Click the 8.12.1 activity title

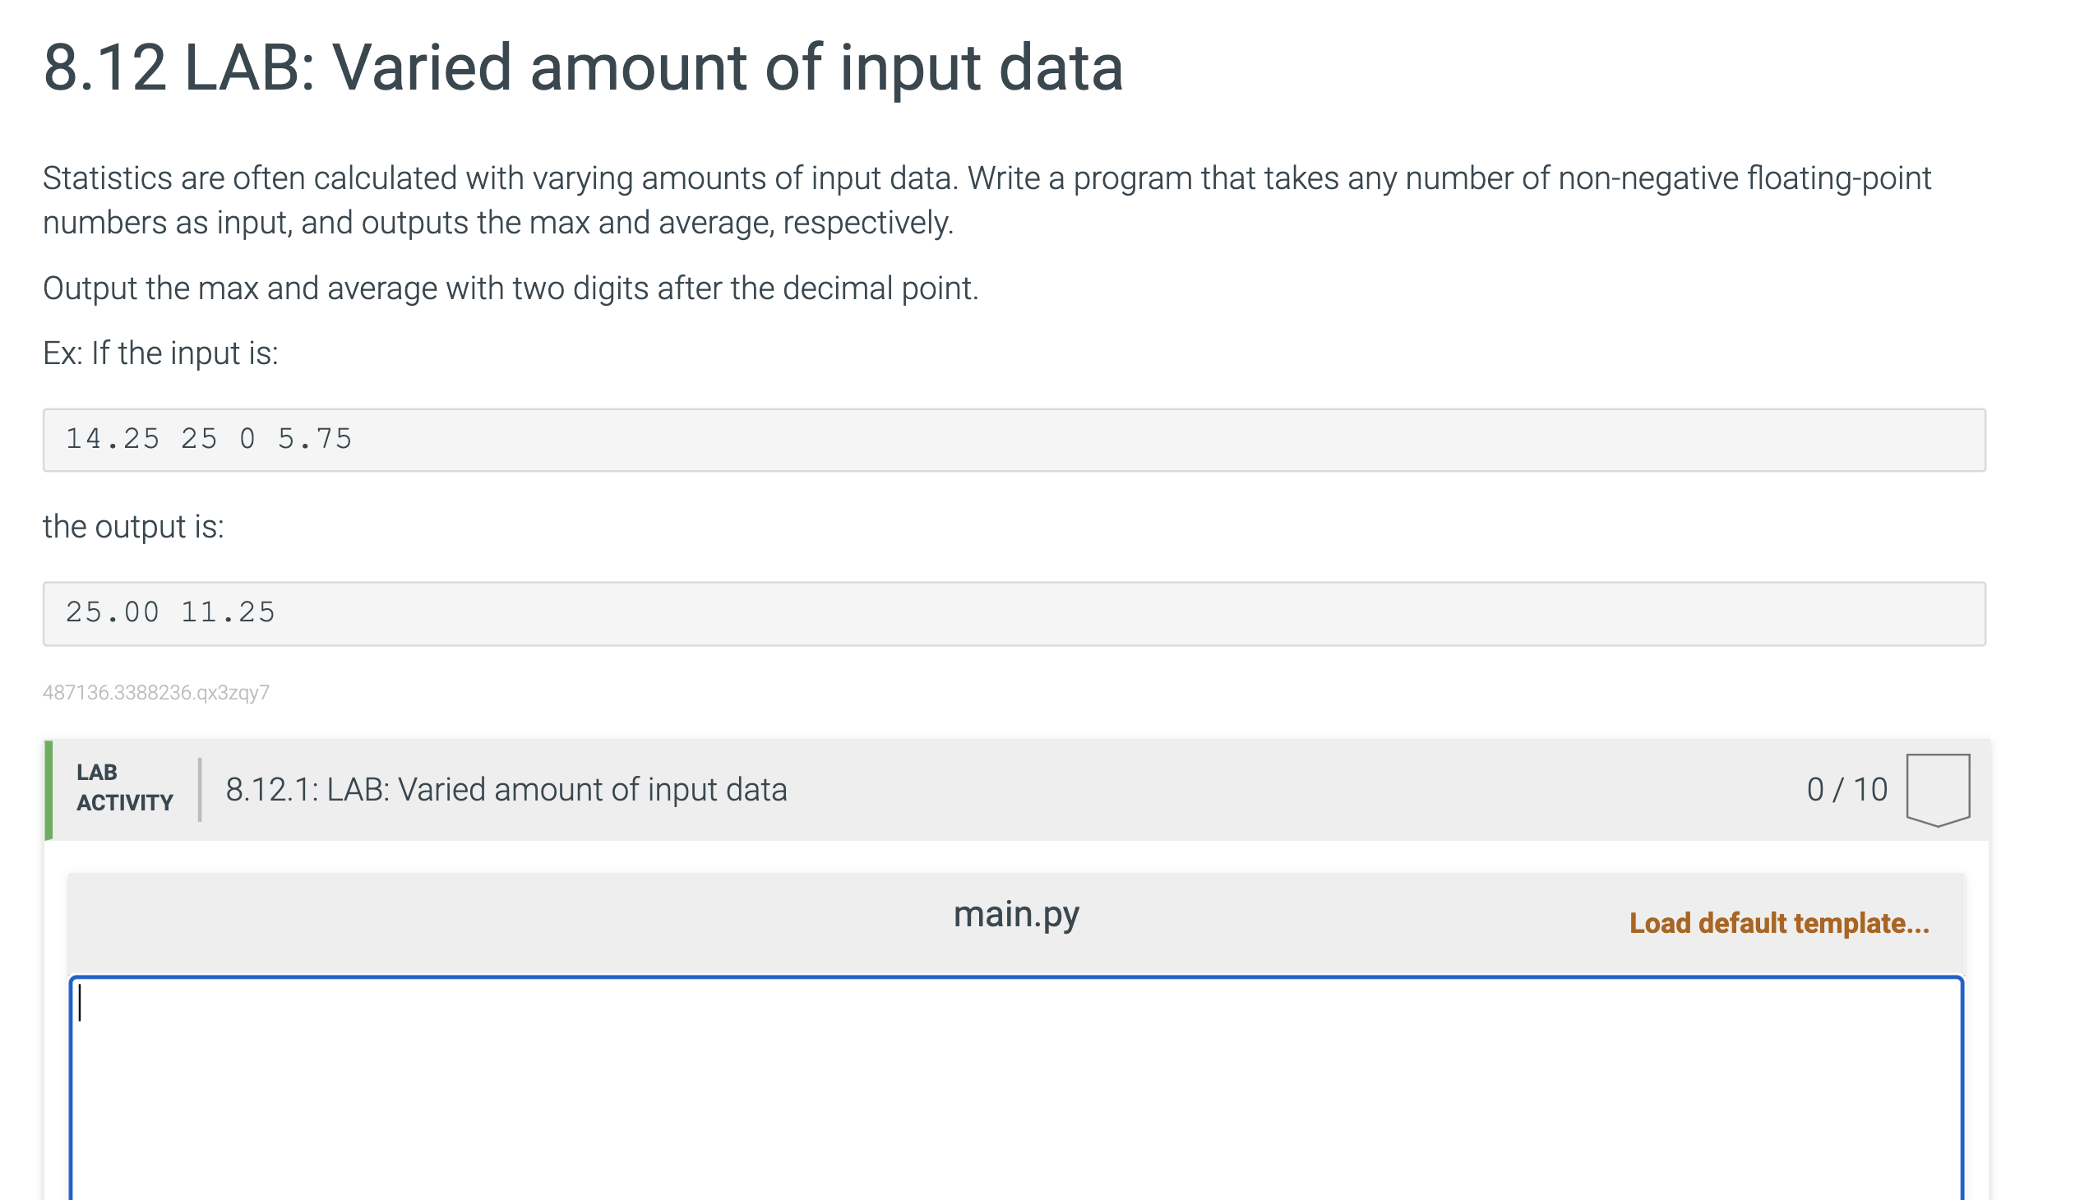506,789
